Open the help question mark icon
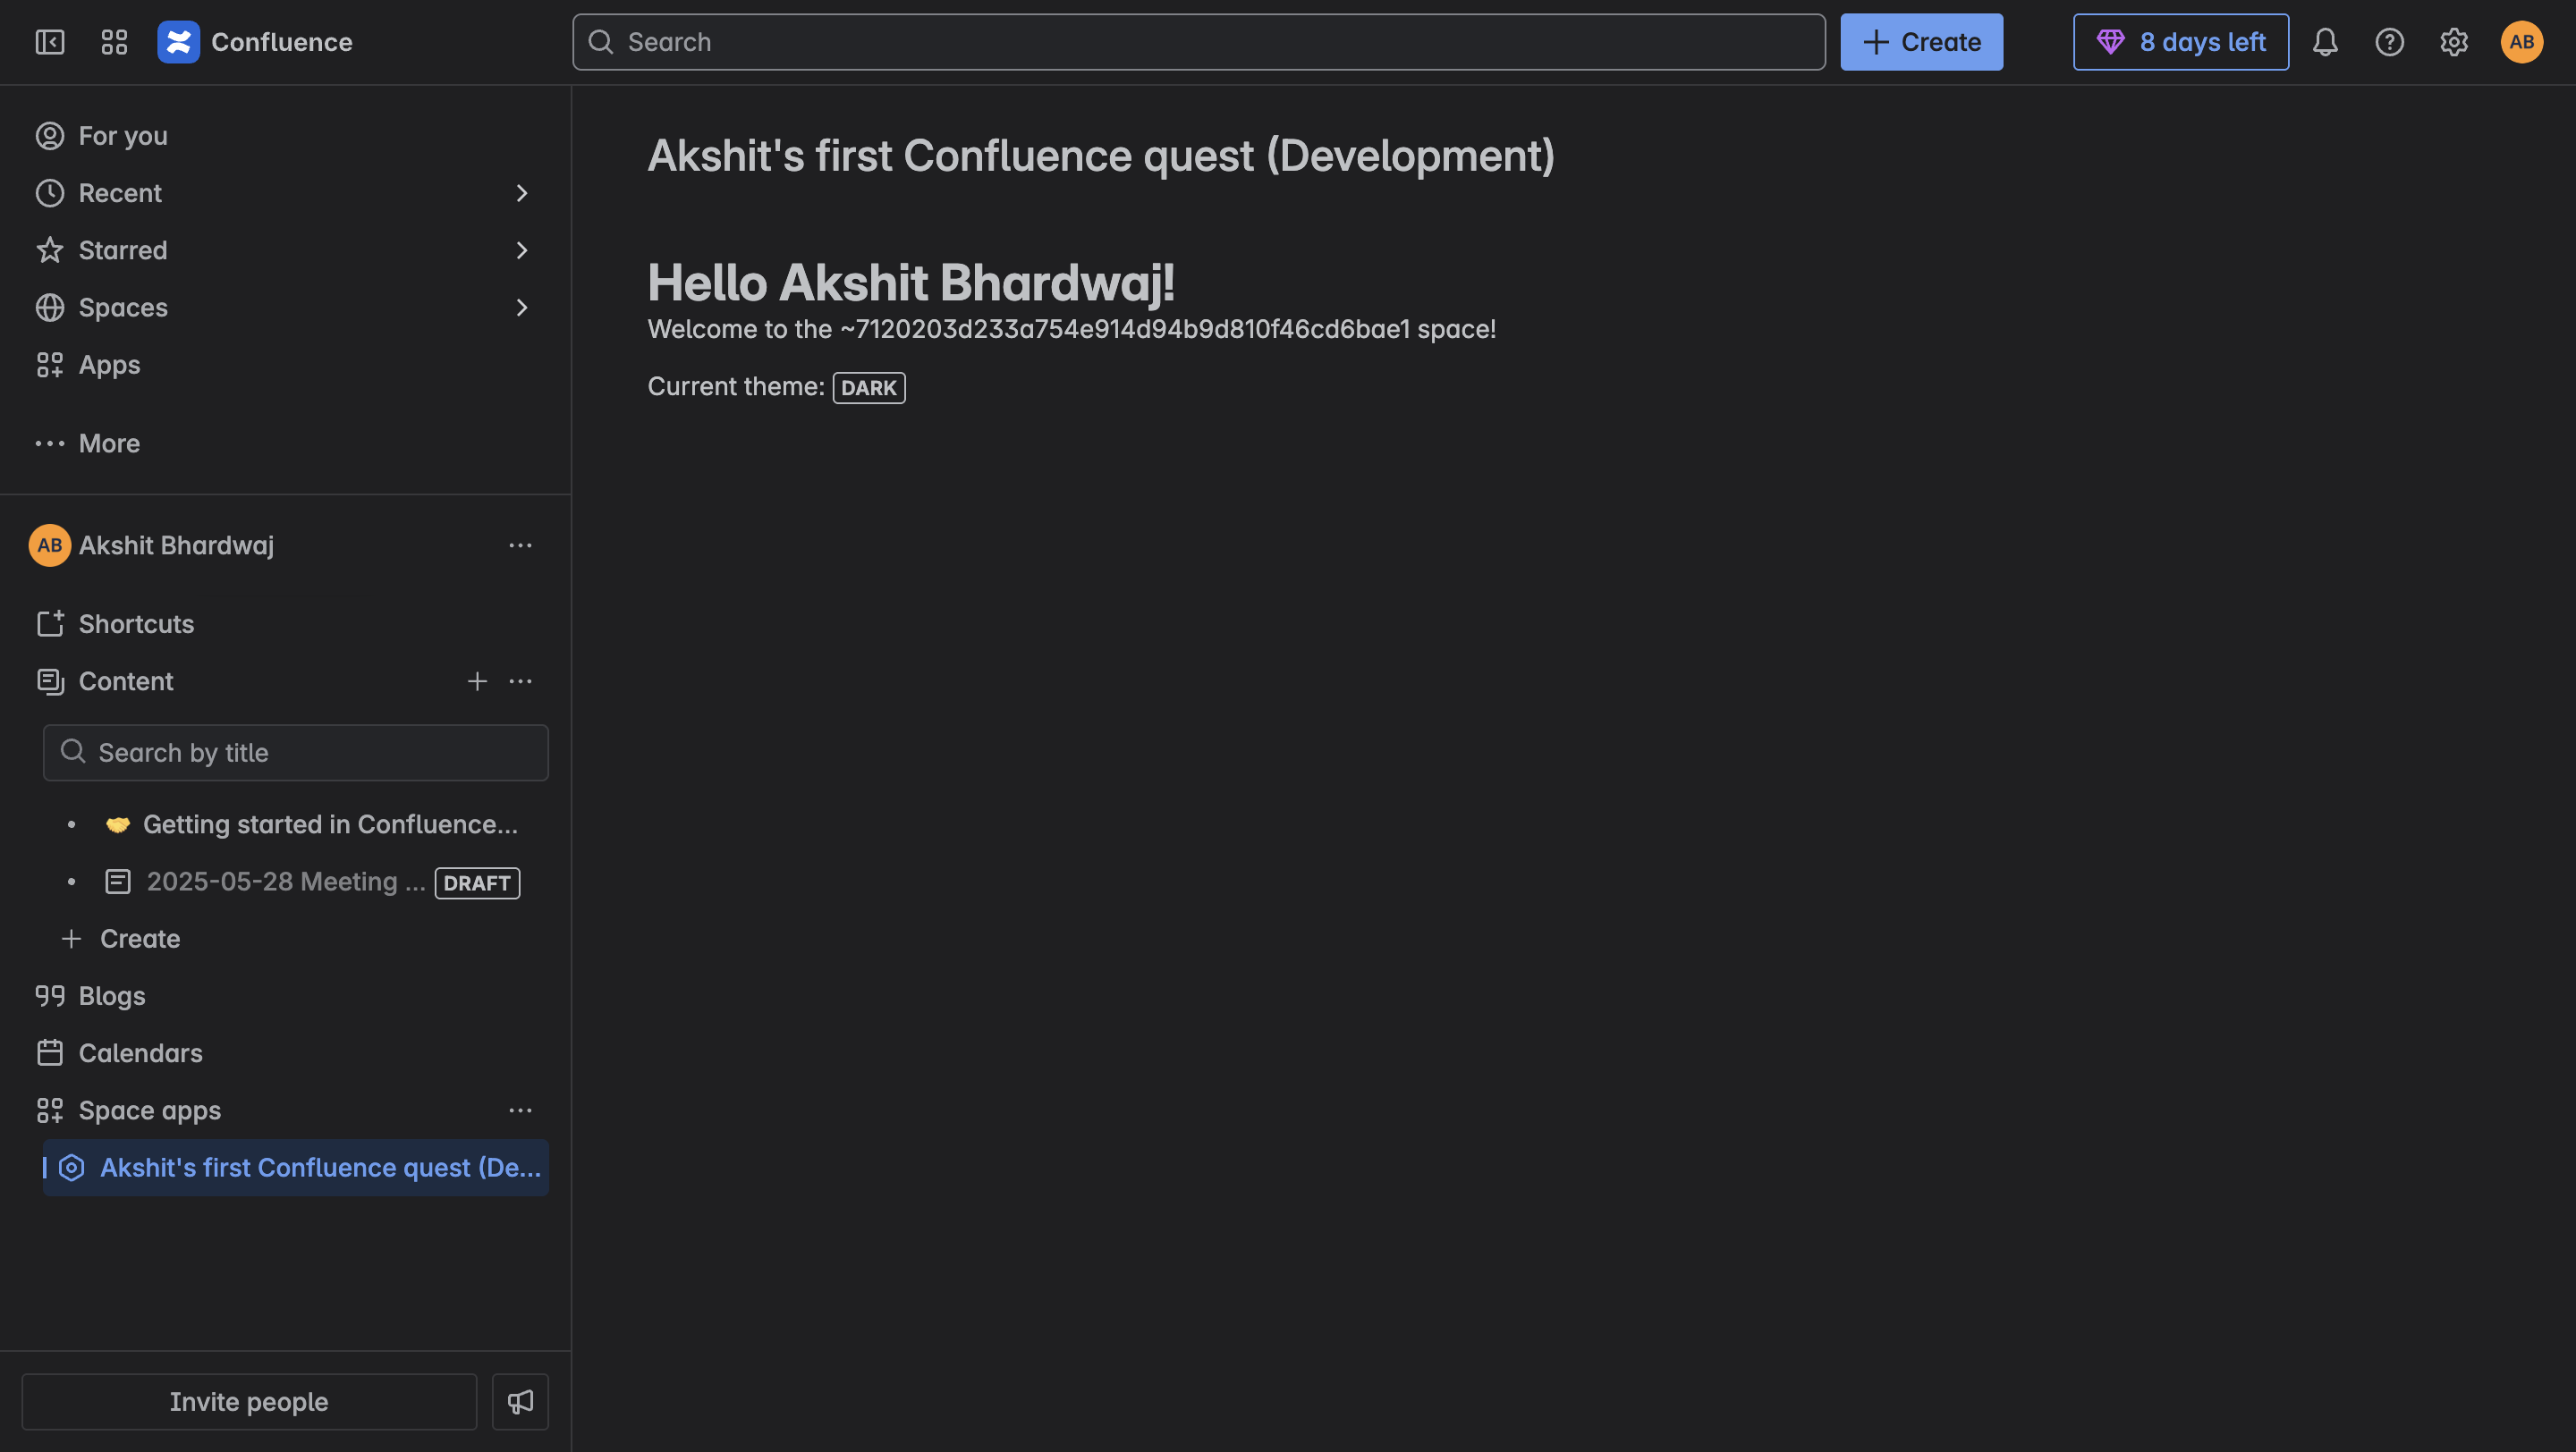Screen dimensions: 2576x1452 pyautogui.click(x=2389, y=42)
